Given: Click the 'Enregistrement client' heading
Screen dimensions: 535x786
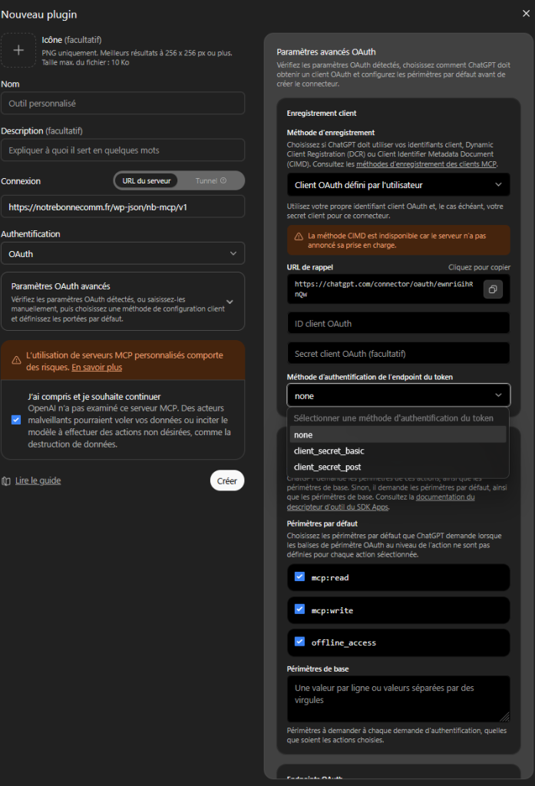Looking at the screenshot, I should (322, 114).
